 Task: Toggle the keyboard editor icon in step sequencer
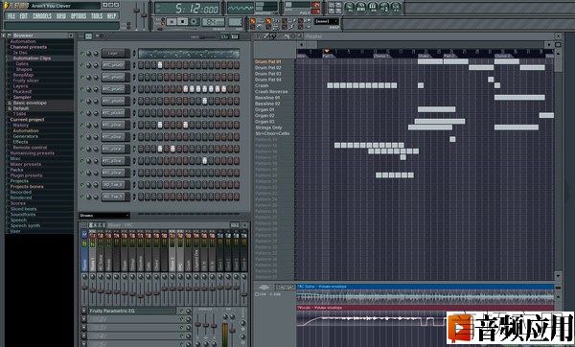pos(235,36)
